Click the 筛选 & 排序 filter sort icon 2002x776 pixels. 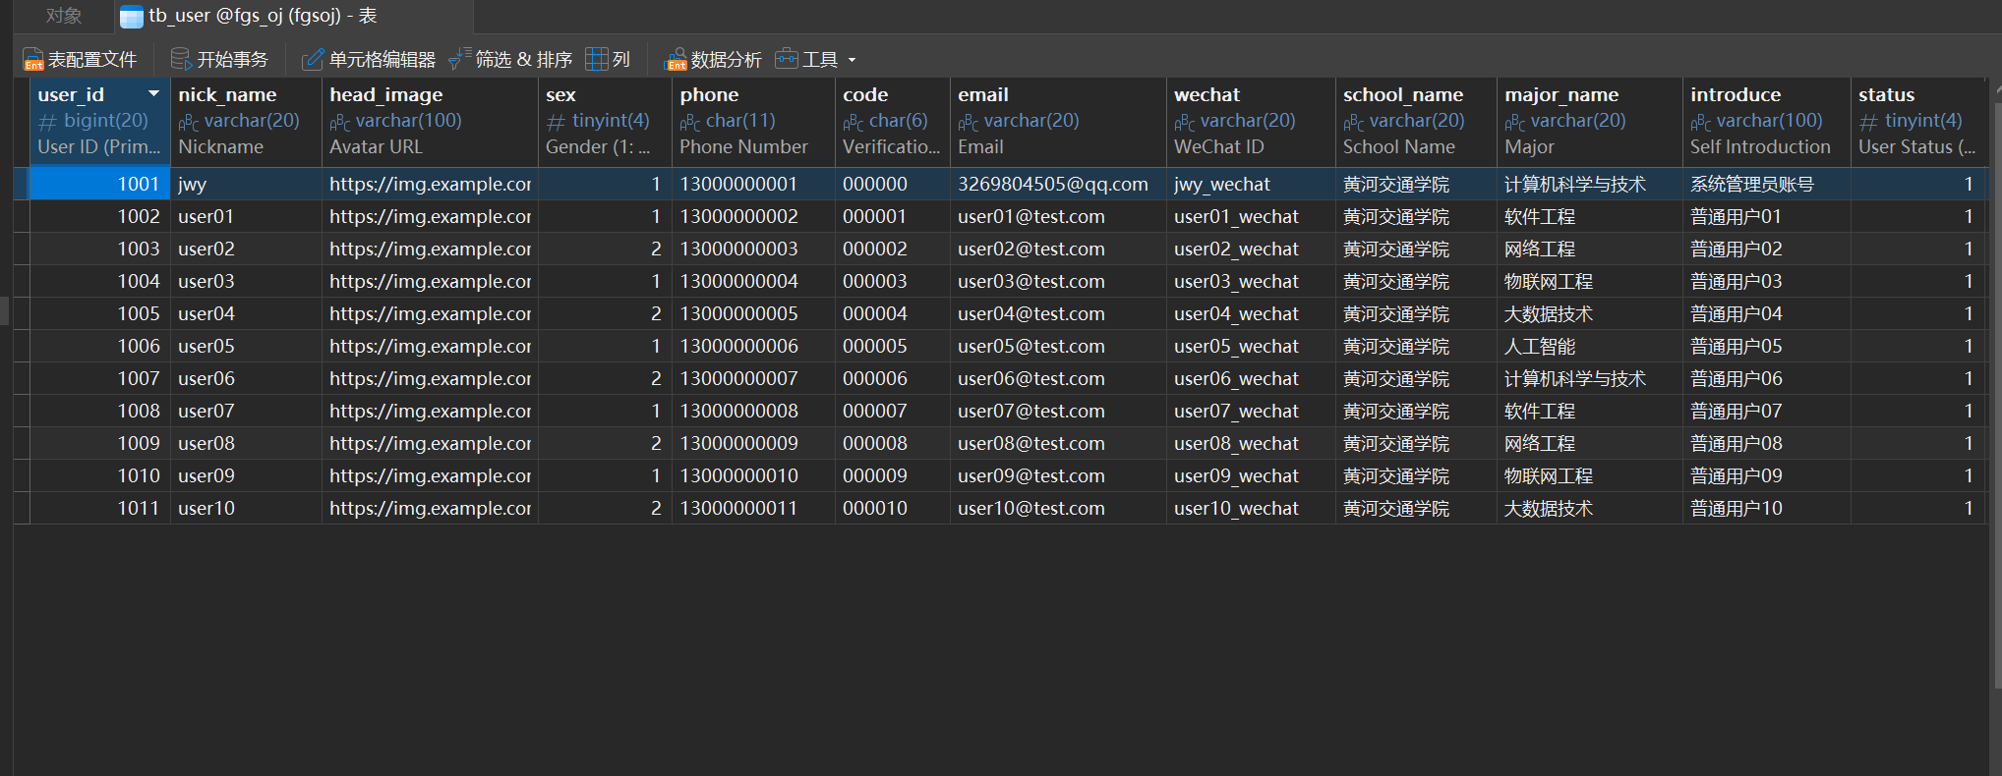[x=459, y=60]
